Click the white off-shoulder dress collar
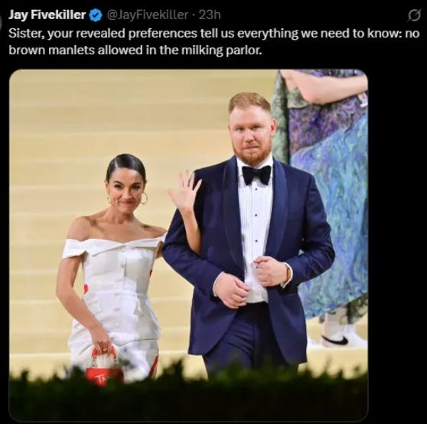This screenshot has width=427, height=424. [114, 246]
